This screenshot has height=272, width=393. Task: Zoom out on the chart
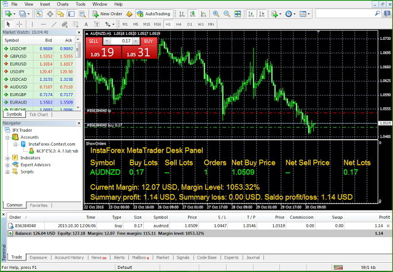click(x=227, y=13)
